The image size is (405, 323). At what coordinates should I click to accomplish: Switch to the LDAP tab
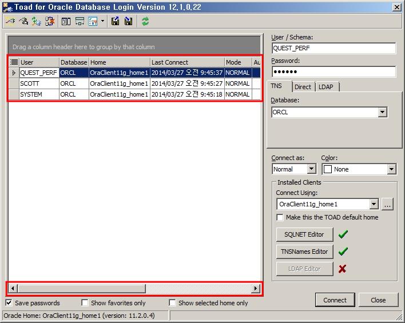point(326,87)
